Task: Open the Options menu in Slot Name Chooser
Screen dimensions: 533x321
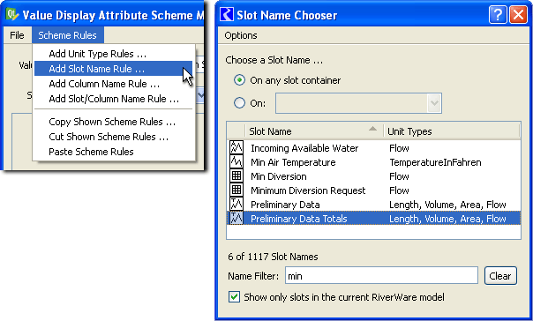Action: [x=241, y=35]
